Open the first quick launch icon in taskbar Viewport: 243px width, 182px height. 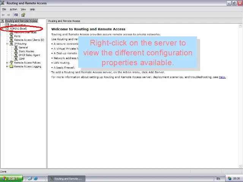tap(30, 178)
